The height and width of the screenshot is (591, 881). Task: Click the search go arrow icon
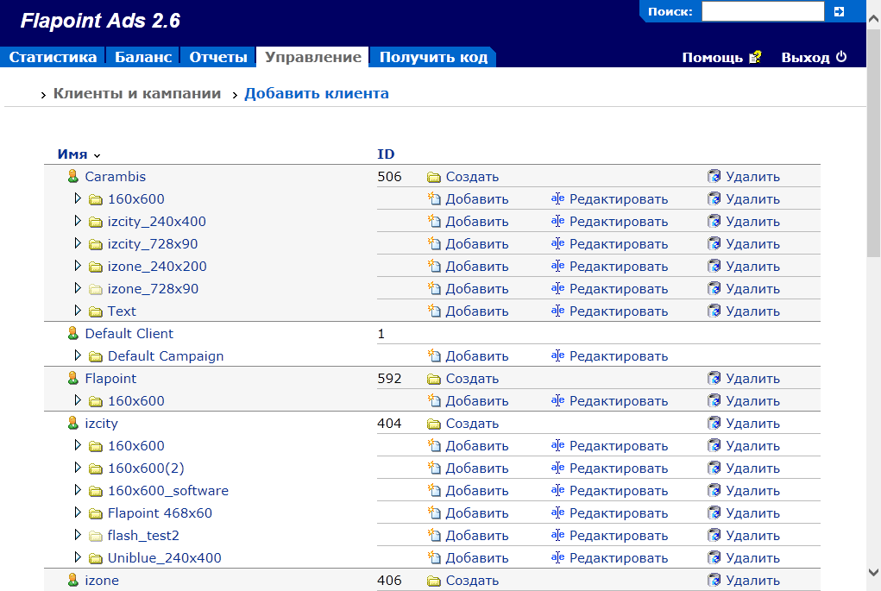pos(839,12)
